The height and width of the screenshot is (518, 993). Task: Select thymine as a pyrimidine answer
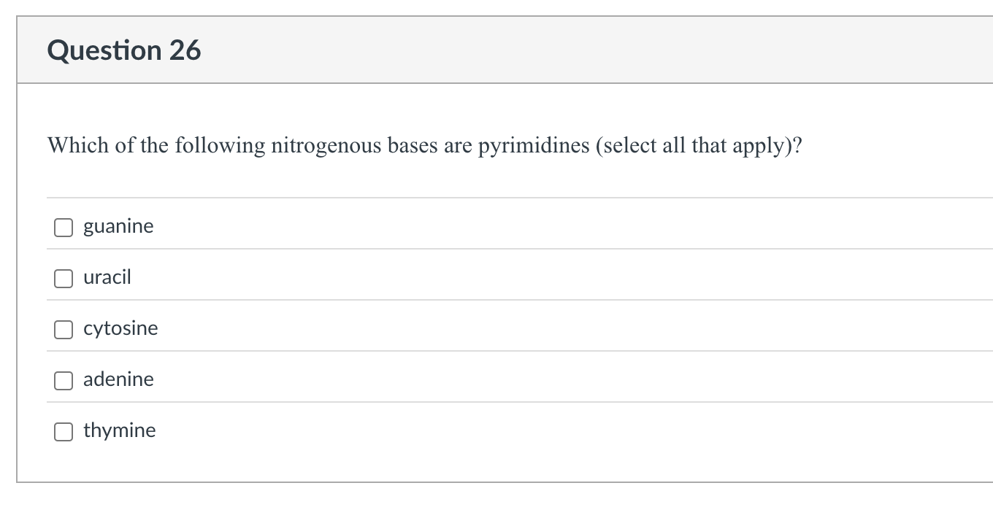[x=63, y=431]
